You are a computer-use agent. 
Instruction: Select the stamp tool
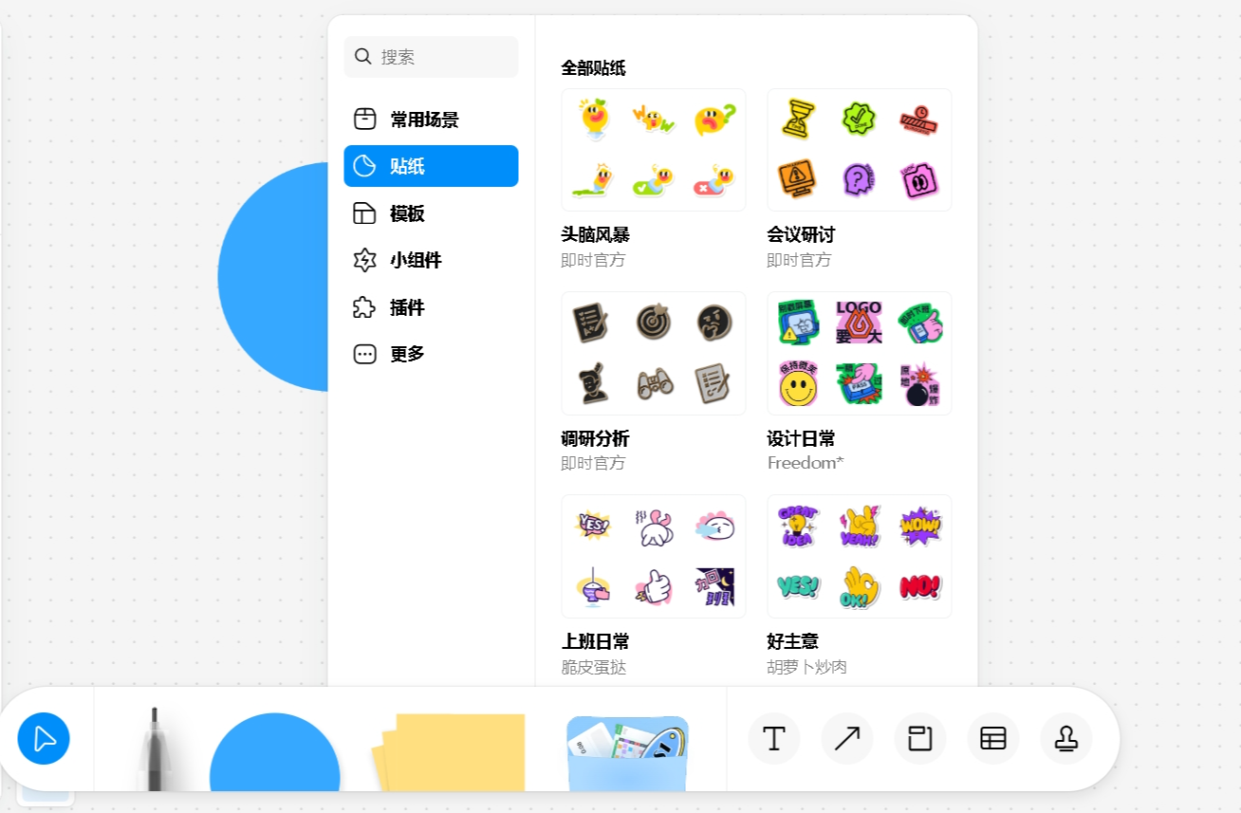[x=1066, y=738]
